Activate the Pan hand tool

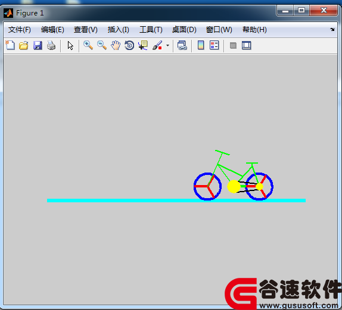tap(116, 46)
